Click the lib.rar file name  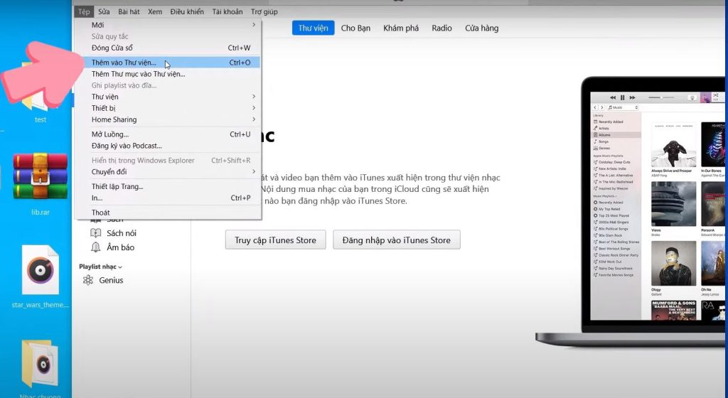41,213
